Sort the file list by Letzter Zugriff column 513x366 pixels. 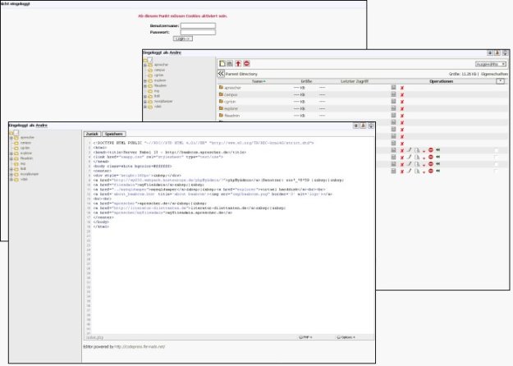tap(355, 81)
